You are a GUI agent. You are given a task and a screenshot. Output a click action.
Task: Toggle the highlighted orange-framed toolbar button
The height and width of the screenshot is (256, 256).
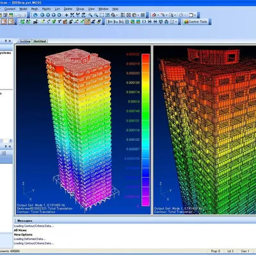(x=87, y=22)
